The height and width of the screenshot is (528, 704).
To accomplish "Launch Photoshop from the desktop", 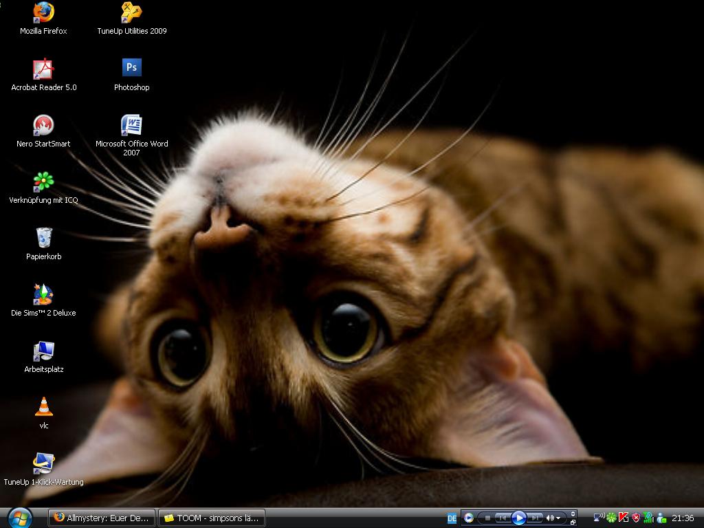I will point(131,67).
